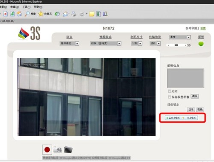The height and width of the screenshot is (162, 214).
Task: Tick the 保存报警图像 checkbox
Action: pyautogui.click(x=169, y=97)
